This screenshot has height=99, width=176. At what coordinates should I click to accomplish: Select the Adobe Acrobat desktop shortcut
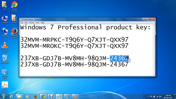(x=5, y=87)
